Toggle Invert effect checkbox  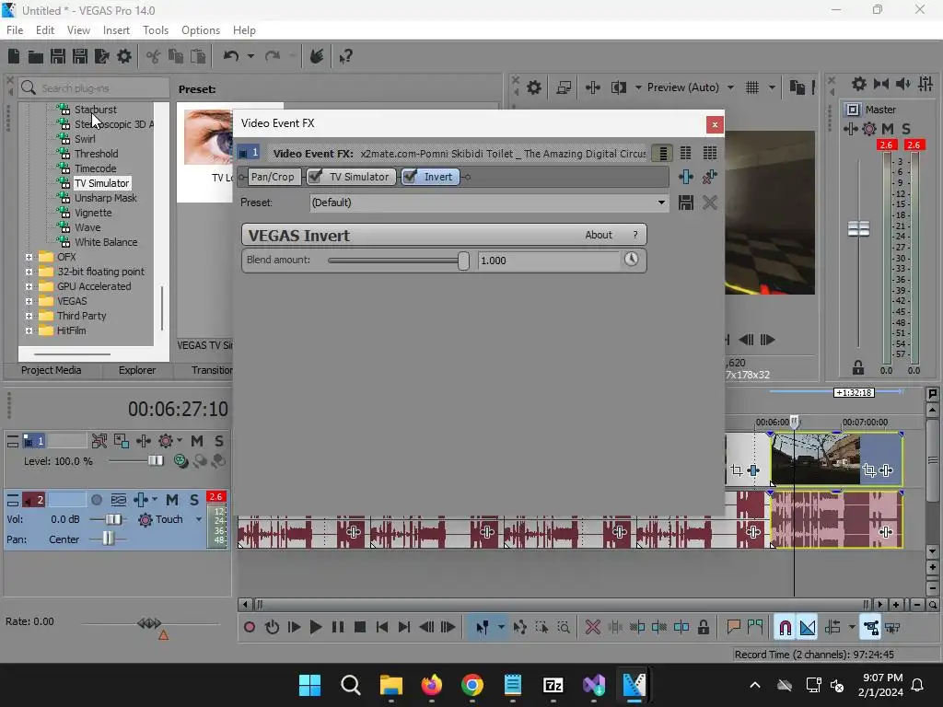410,177
